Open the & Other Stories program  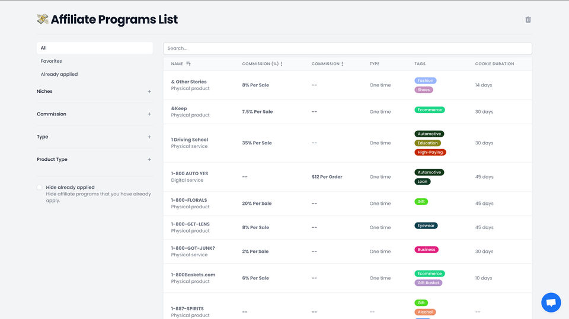click(188, 82)
